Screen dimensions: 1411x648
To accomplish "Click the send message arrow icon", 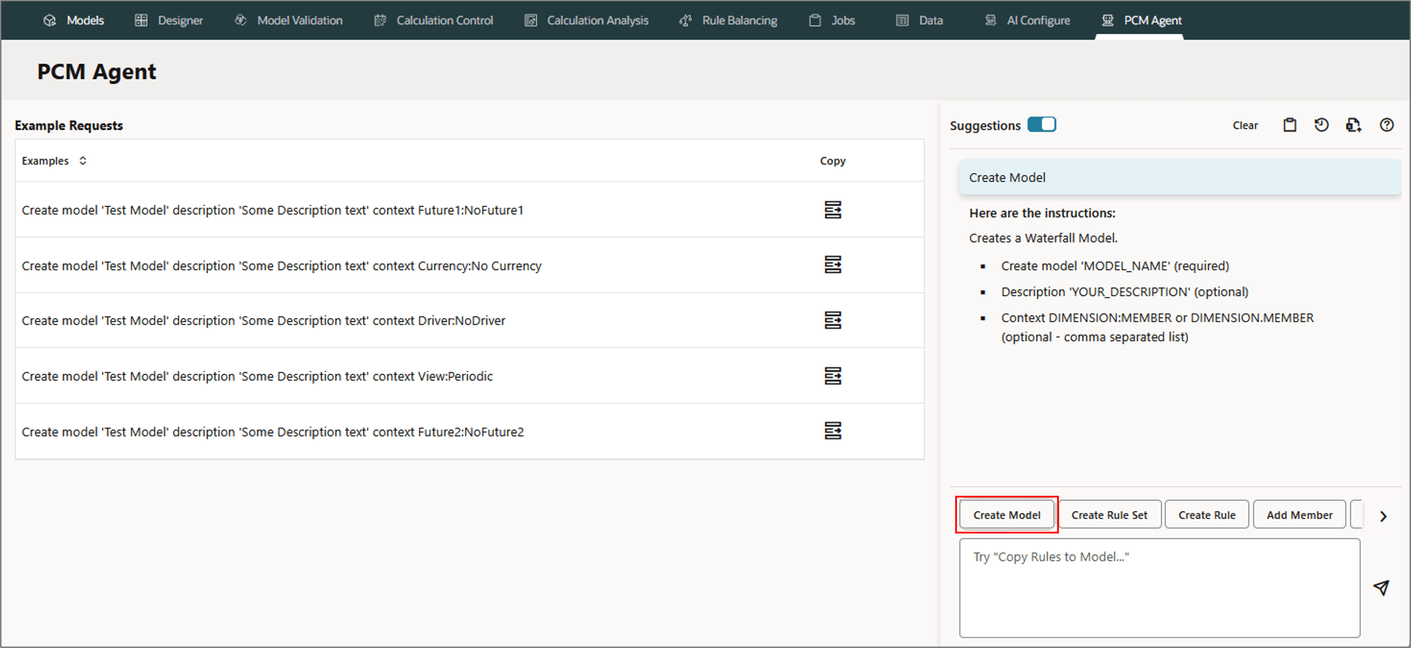I will point(1381,588).
